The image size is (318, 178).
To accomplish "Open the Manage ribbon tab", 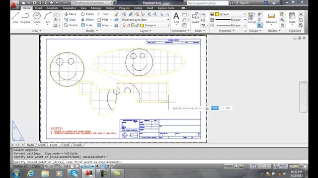I will [96, 8].
